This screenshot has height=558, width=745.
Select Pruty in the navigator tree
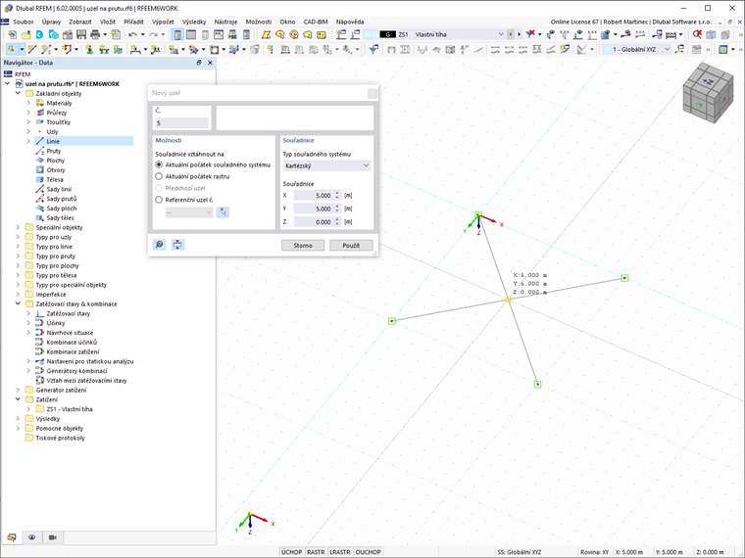[53, 151]
